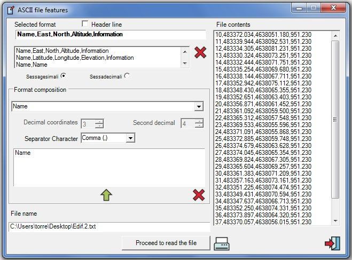Click line 18,483348.430,4638065.355,951.230

pos(263,90)
